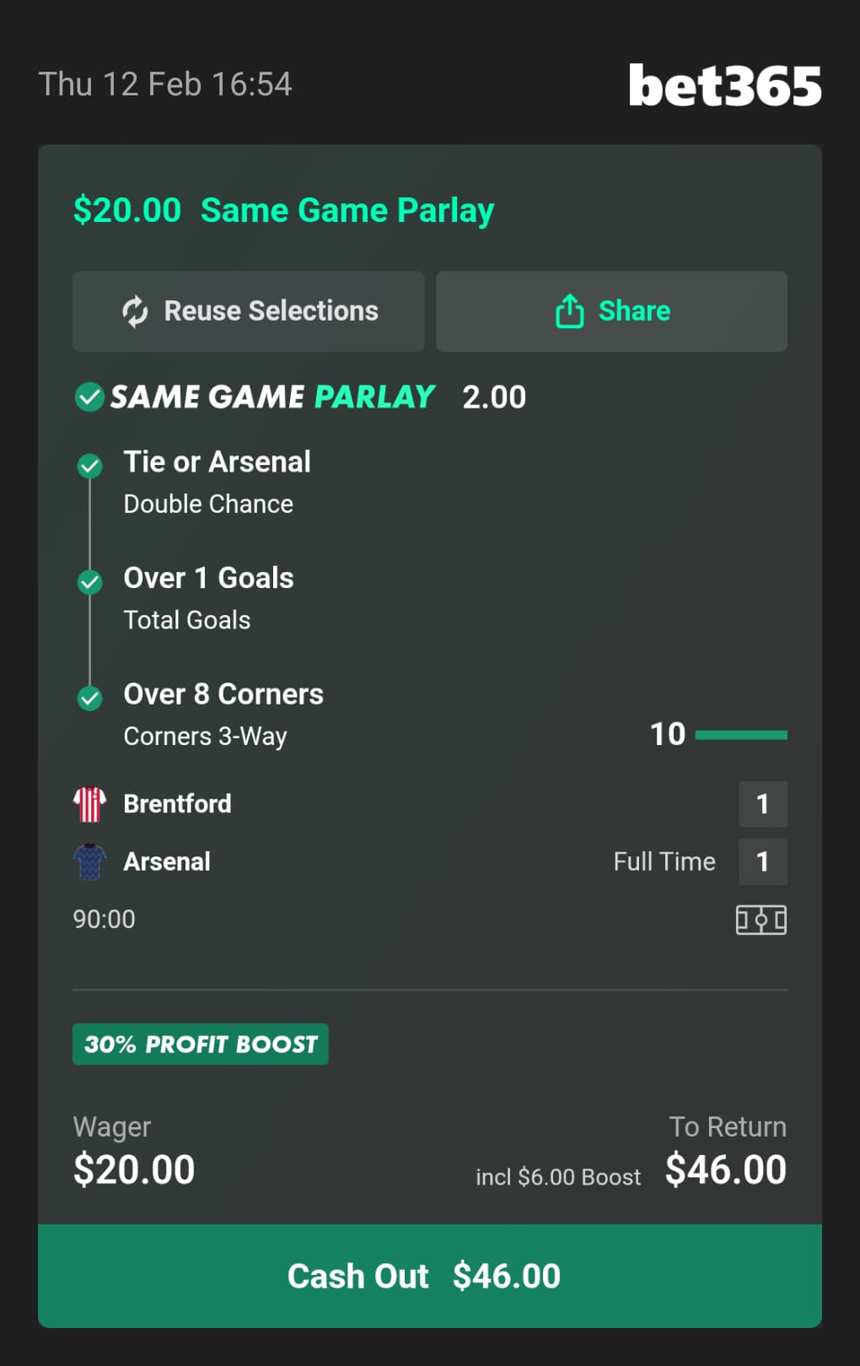Open the soccer pitch match view icon
The height and width of the screenshot is (1366, 860).
pos(761,920)
